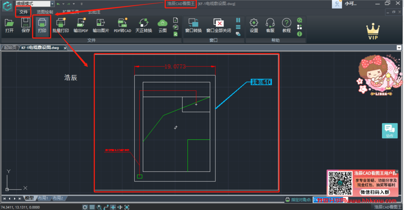Click the undo arrow

(58, 4)
